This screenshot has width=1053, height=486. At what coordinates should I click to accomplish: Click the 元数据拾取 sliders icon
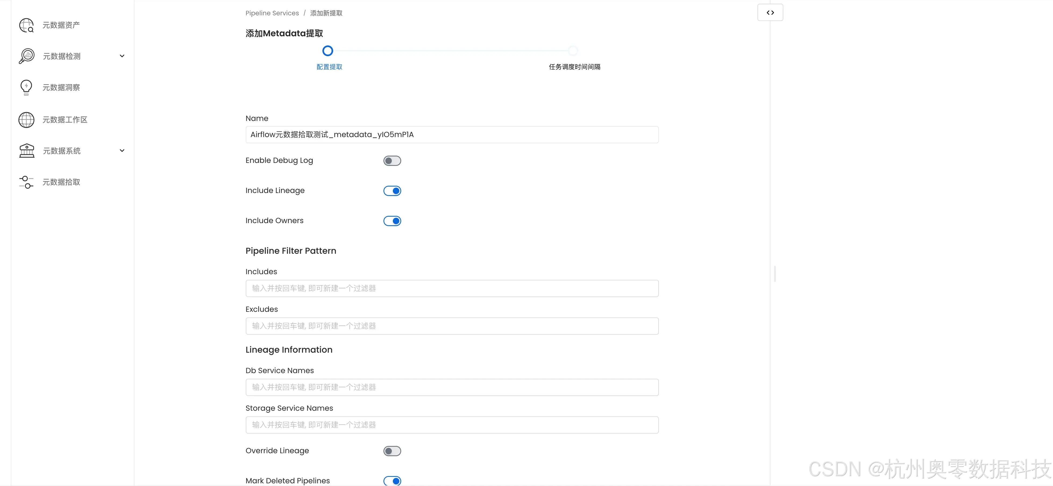[27, 182]
